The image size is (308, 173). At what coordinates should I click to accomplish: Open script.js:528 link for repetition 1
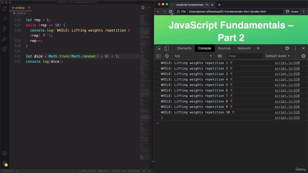coord(287,63)
